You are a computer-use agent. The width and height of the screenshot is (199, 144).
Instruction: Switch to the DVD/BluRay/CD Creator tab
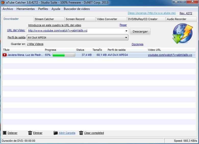pyautogui.click(x=146, y=19)
